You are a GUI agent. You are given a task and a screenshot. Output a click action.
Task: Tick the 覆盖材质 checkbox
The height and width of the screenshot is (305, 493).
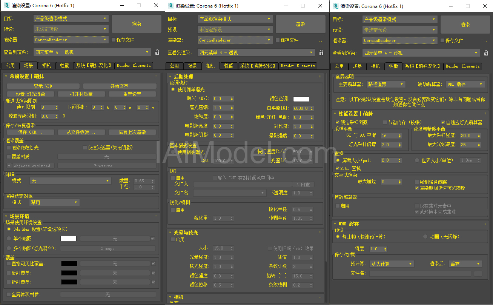tap(9, 157)
